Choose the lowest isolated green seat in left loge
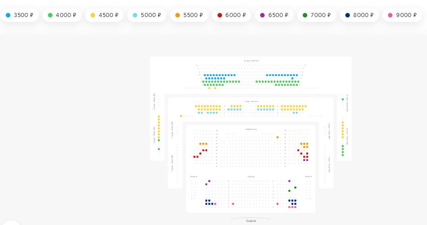The image size is (427, 225). 159,149
